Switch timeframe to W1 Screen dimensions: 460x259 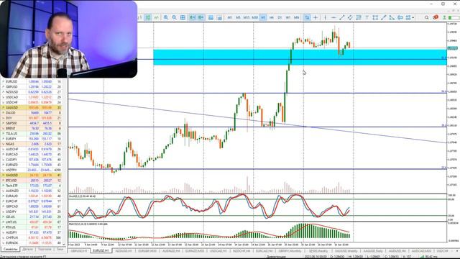pos(288,17)
